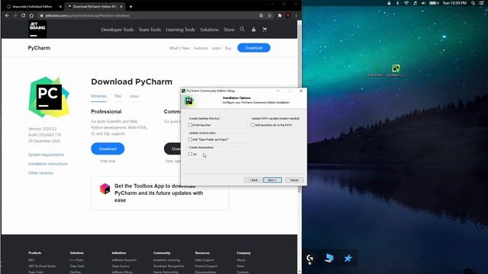Open the Buy link
Viewport: 488px width, 274px height.
[228, 48]
